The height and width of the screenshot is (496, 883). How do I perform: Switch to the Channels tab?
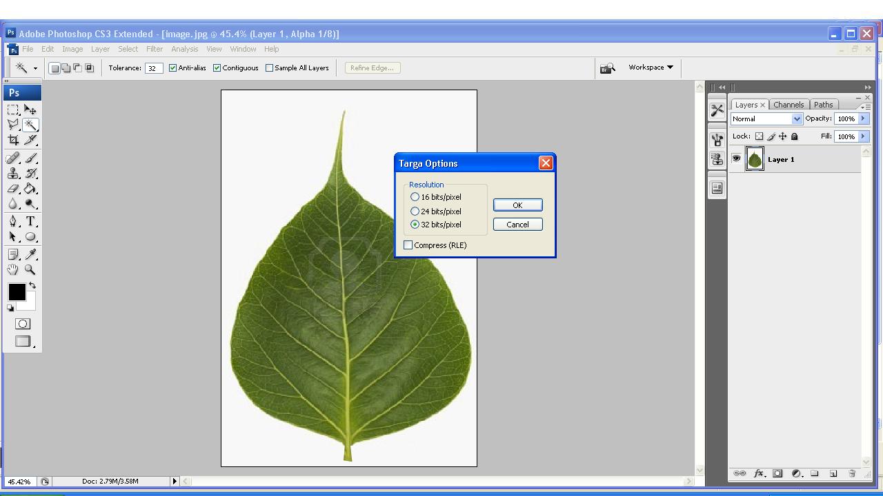788,104
